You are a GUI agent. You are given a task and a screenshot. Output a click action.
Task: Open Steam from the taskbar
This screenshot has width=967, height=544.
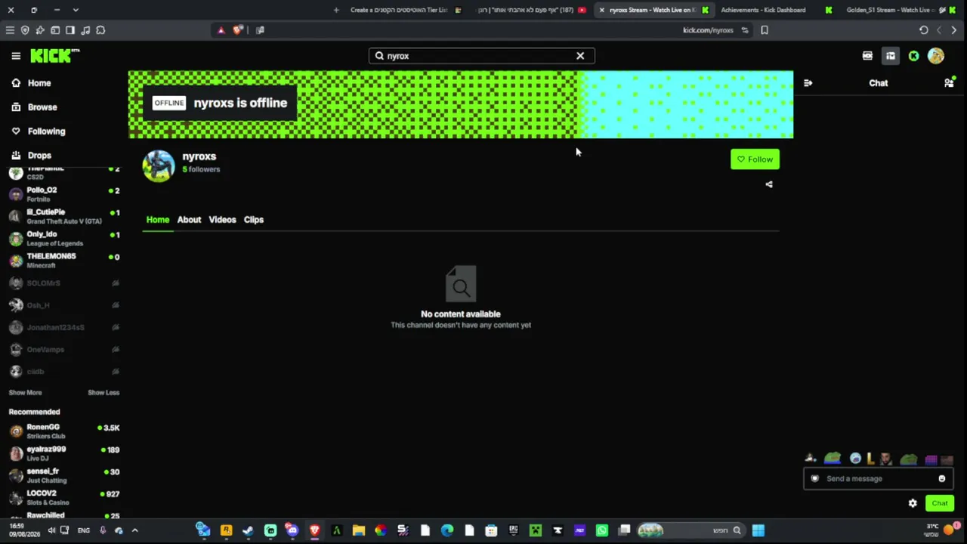tap(248, 530)
